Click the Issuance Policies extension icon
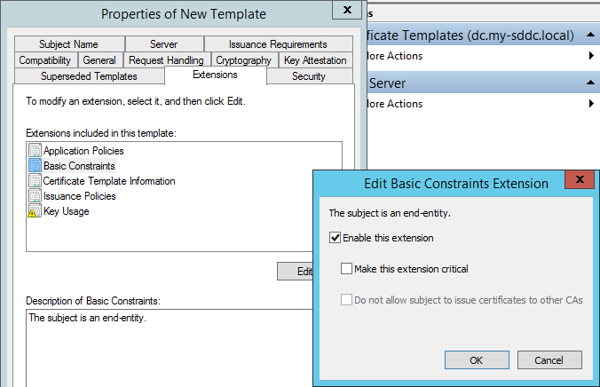This screenshot has height=387, width=600. point(35,196)
